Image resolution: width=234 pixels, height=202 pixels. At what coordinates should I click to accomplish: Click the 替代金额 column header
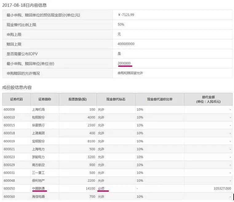click(x=208, y=99)
